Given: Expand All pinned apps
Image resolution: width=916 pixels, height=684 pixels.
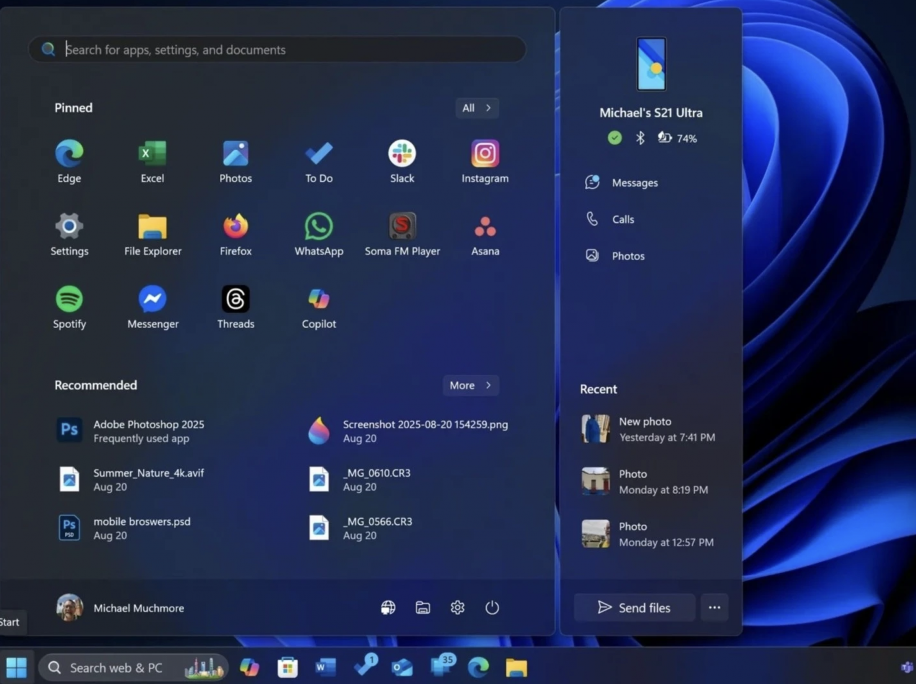Looking at the screenshot, I should (476, 108).
